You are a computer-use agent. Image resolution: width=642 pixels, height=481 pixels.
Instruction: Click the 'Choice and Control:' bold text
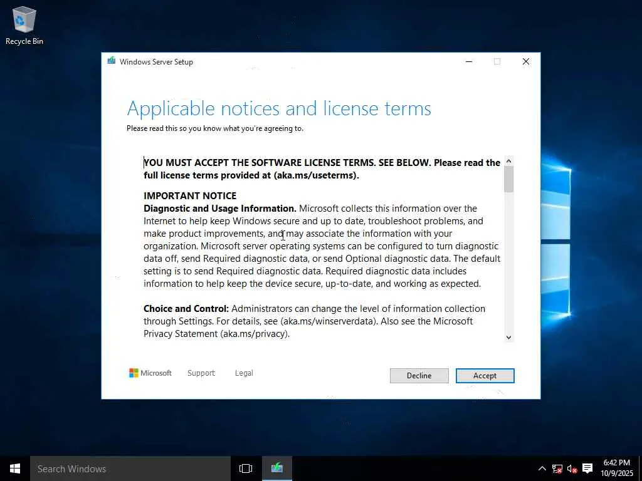click(186, 308)
